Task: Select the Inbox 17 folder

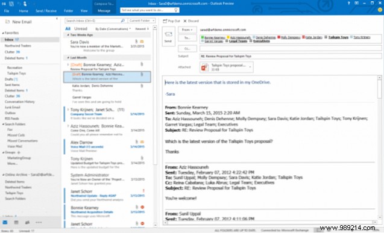Action: point(30,40)
